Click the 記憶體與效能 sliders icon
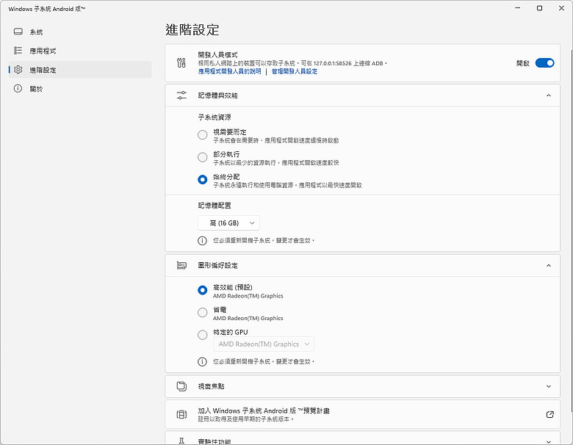The image size is (573, 445). (181, 95)
